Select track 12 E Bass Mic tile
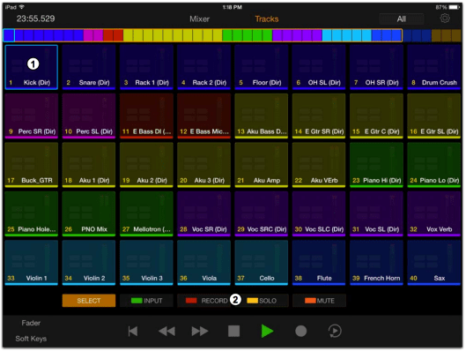This screenshot has height=351, width=466. tap(203, 116)
